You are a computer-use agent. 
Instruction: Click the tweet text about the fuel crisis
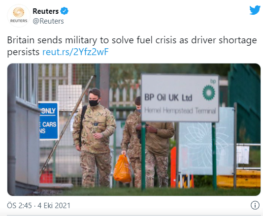(x=132, y=46)
